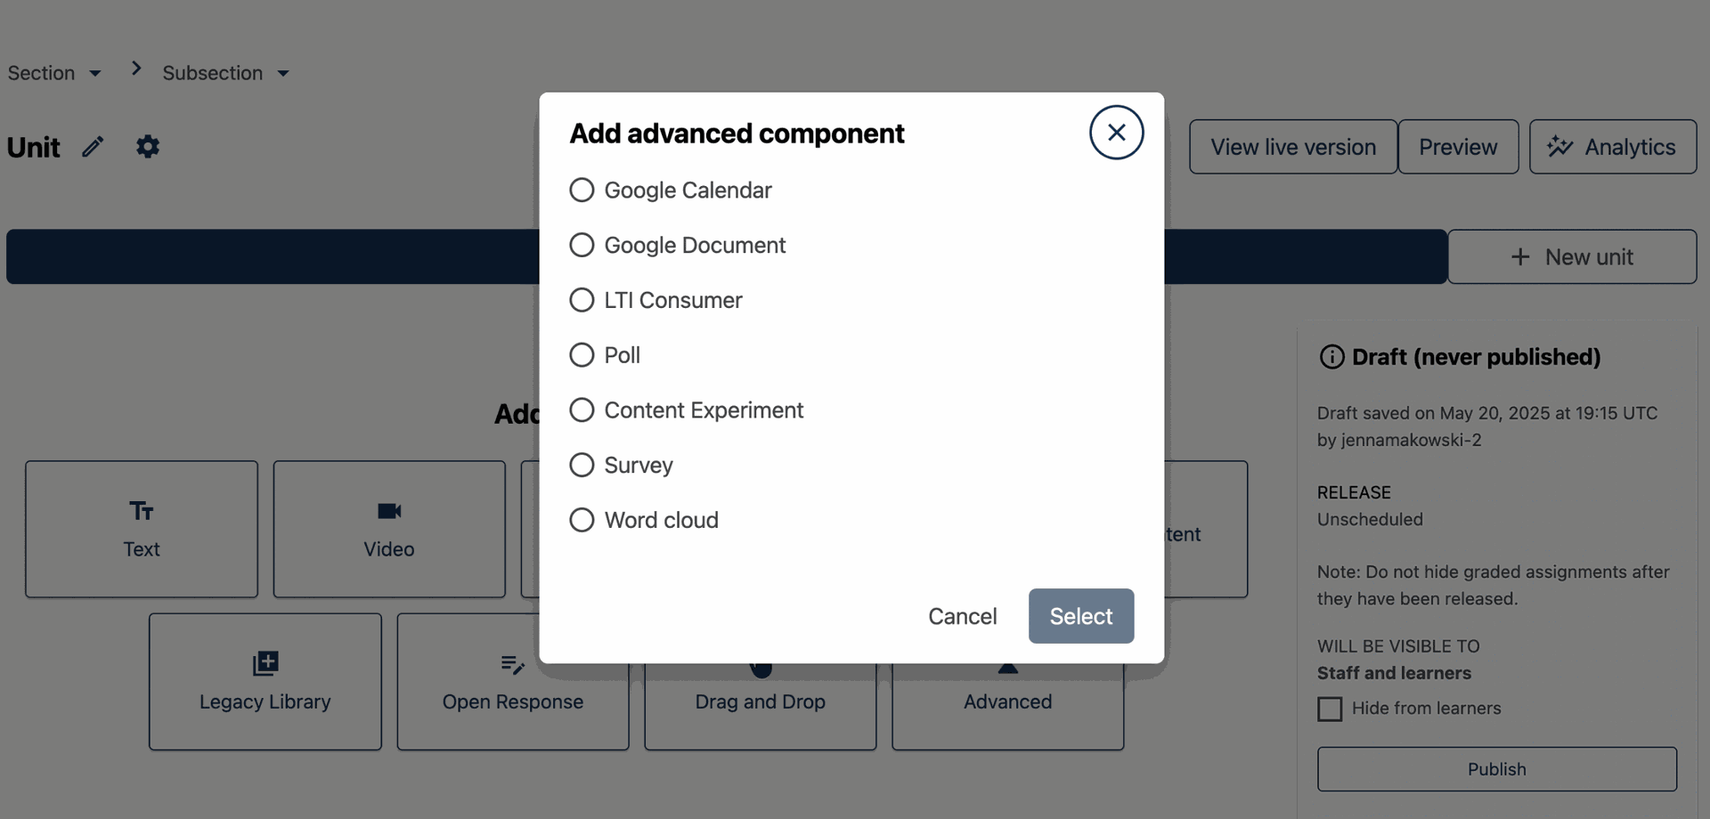
Task: Click the Draft status info icon
Action: (x=1331, y=357)
